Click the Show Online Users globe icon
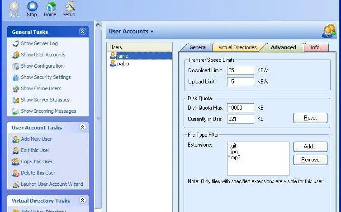The width and height of the screenshot is (341, 212). pos(16,89)
